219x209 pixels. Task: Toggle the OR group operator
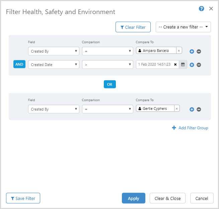[x=109, y=84]
